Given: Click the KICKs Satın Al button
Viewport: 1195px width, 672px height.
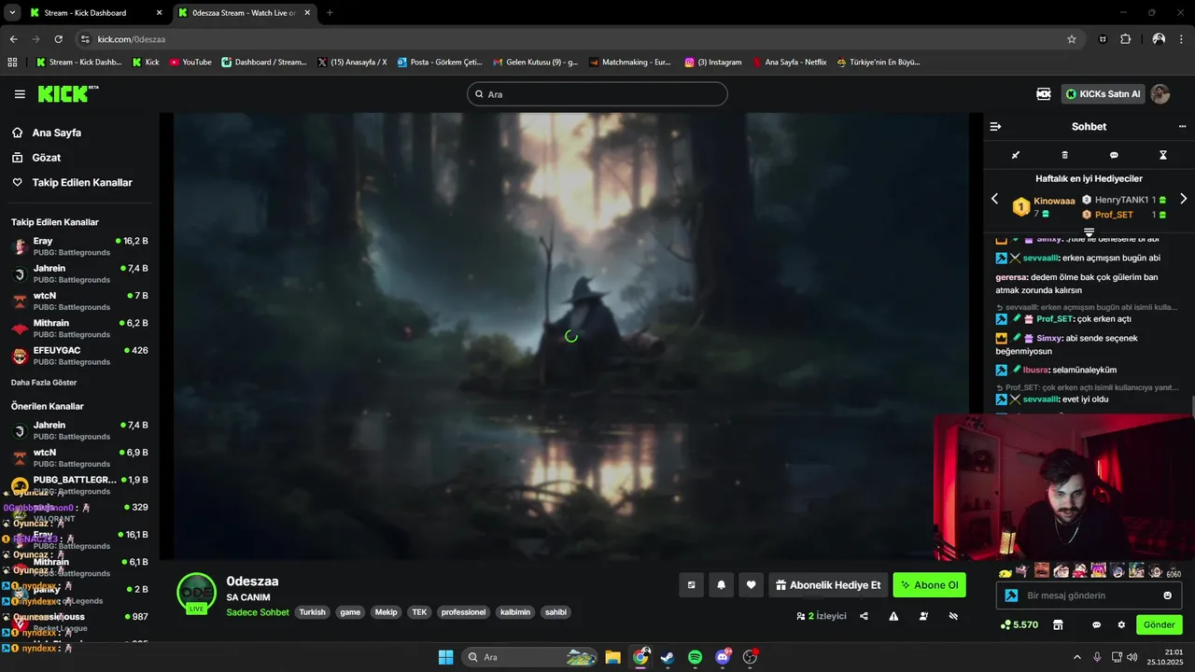Looking at the screenshot, I should point(1104,94).
